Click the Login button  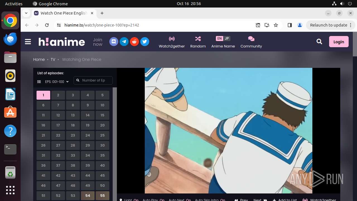[x=339, y=42]
